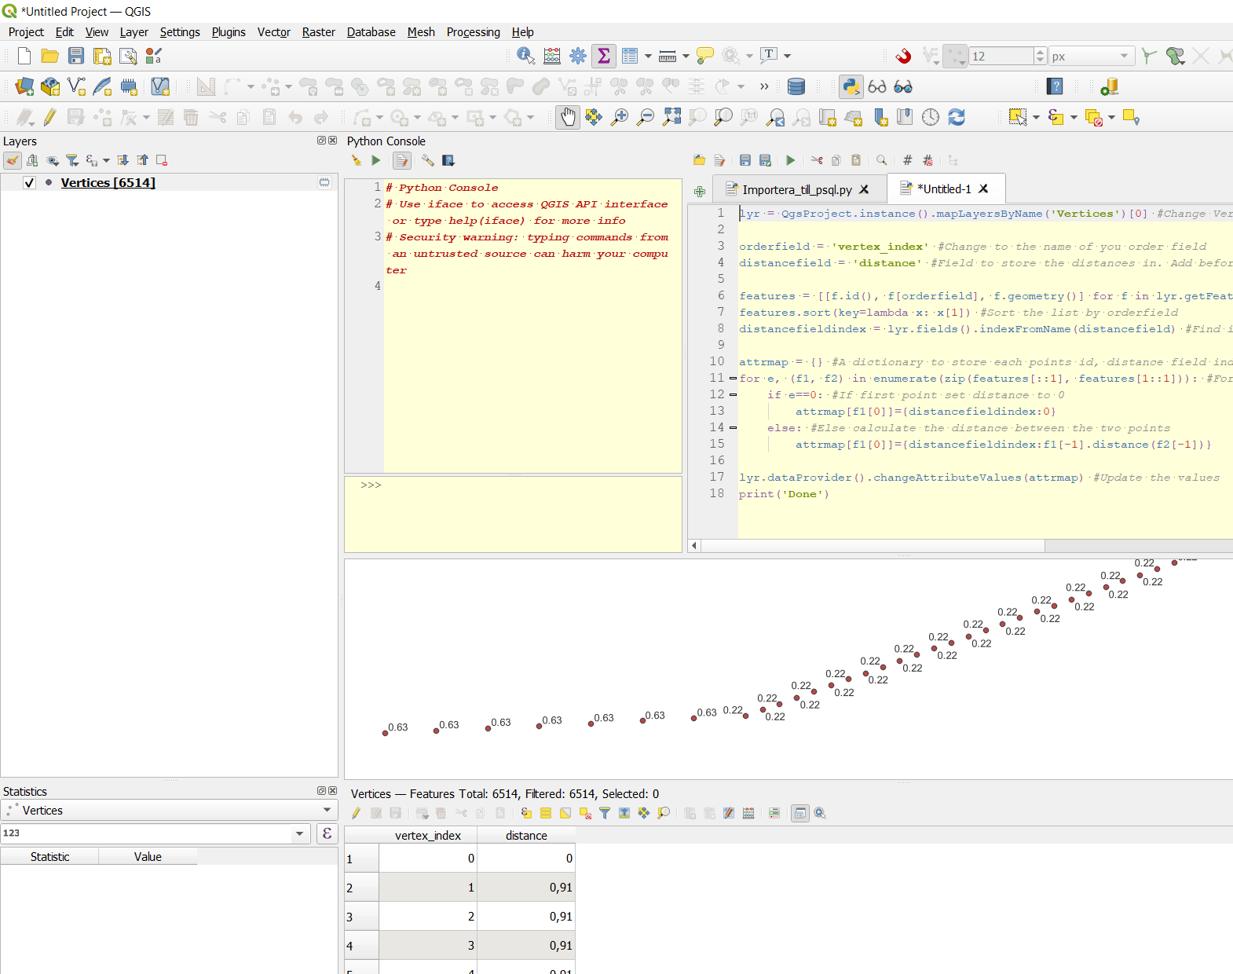Open a project with the folder icon
This screenshot has width=1233, height=974.
click(x=50, y=56)
